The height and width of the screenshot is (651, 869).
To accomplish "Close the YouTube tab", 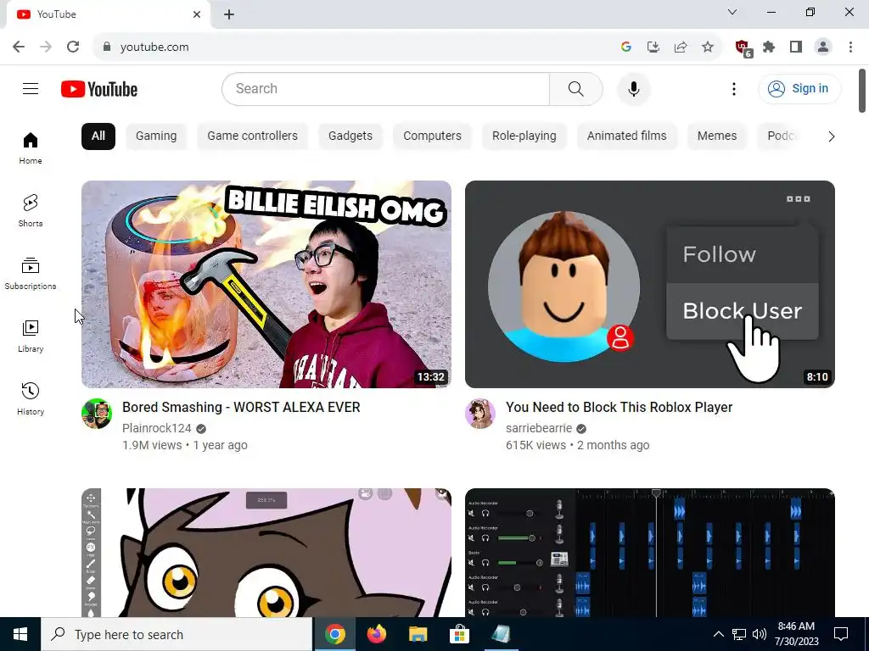I will coord(197,14).
